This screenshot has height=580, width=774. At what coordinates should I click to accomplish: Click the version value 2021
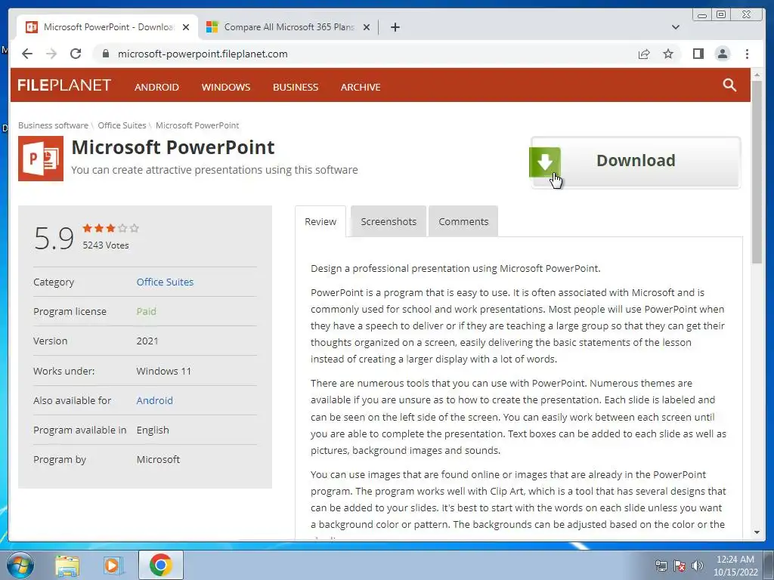(x=147, y=341)
